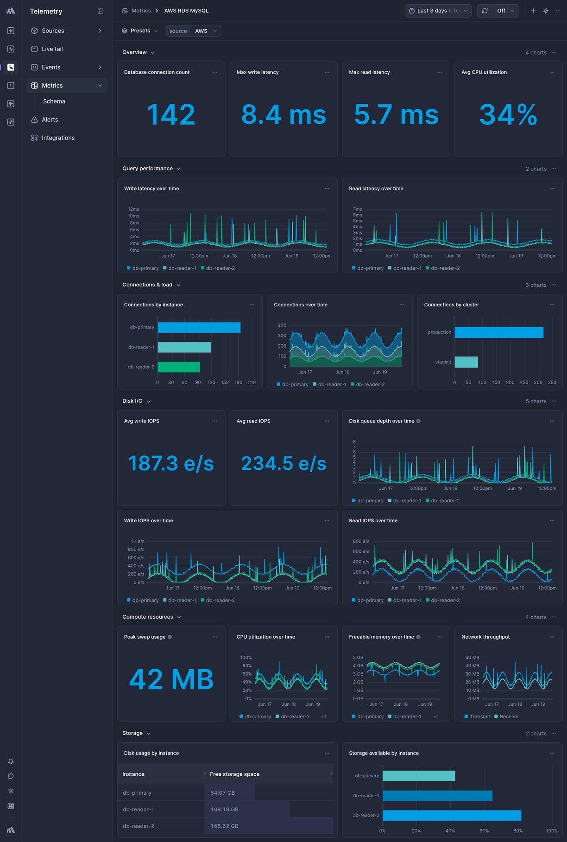Show hidden +1 legend in Freeable memory
The height and width of the screenshot is (842, 567).
[x=436, y=716]
